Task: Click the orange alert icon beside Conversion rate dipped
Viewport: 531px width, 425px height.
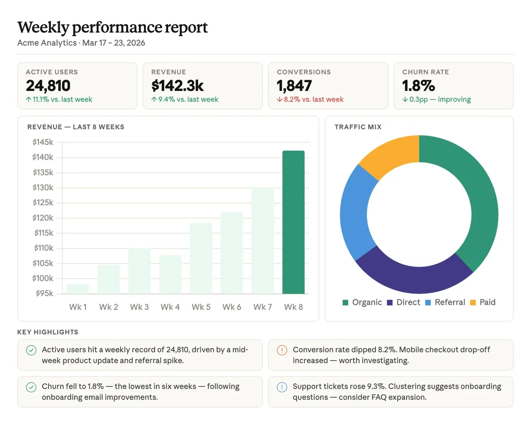Action: point(282,350)
